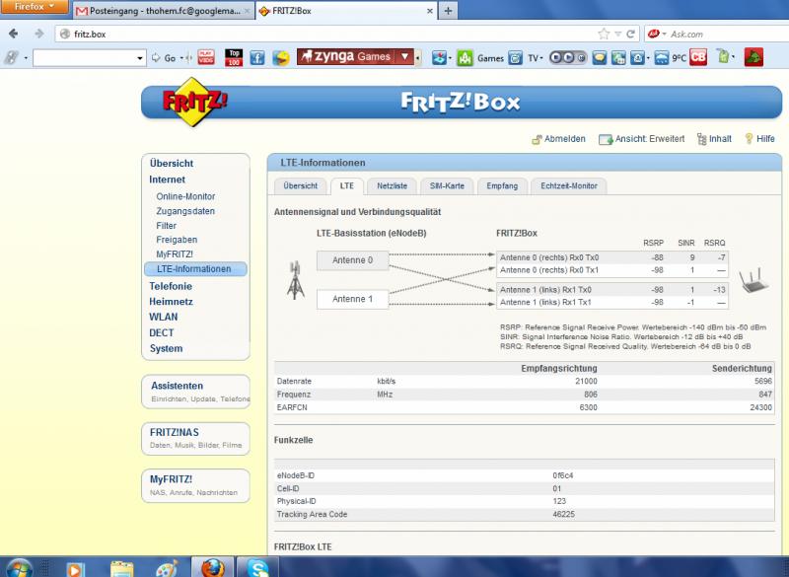Viewport: 789px width, 577px height.
Task: Open the Echtzeit-Monitor tab
Action: coord(569,186)
